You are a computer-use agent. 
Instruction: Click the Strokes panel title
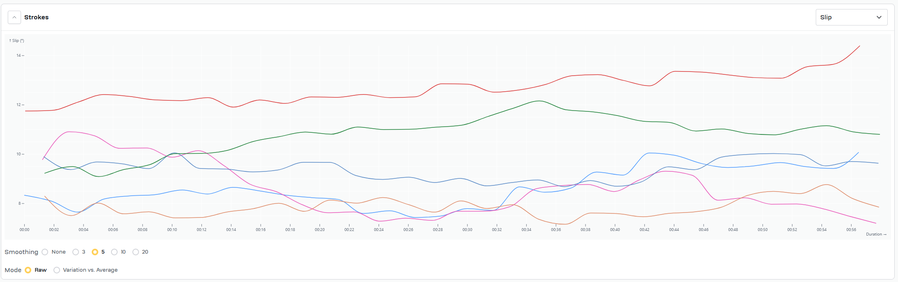click(x=36, y=17)
